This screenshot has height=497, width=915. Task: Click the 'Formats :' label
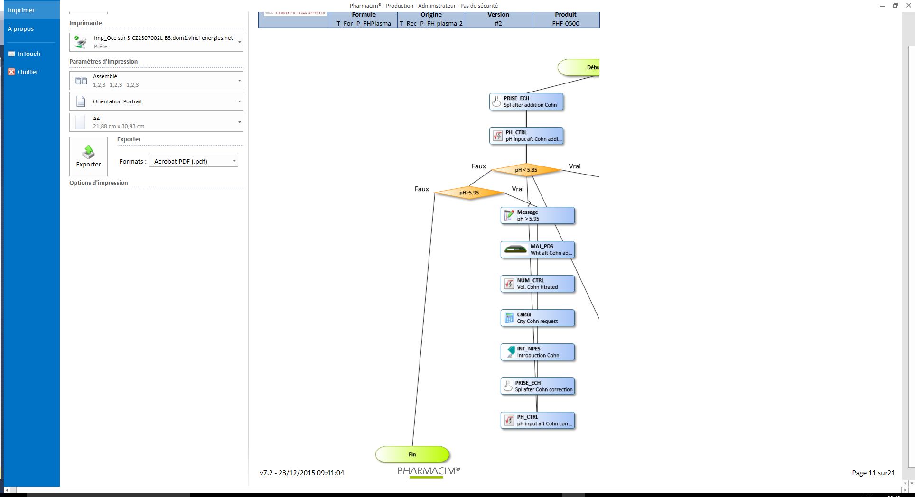(133, 162)
